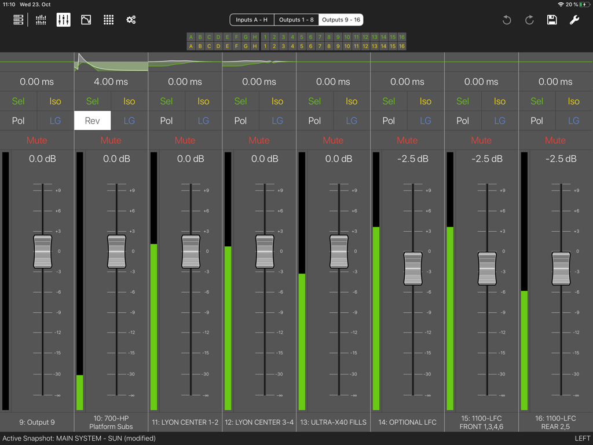
Task: Switch to the Outputs 1 - 8 tab
Action: tap(296, 19)
